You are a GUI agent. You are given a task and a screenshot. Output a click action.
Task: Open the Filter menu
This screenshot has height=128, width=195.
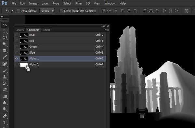[79, 4]
